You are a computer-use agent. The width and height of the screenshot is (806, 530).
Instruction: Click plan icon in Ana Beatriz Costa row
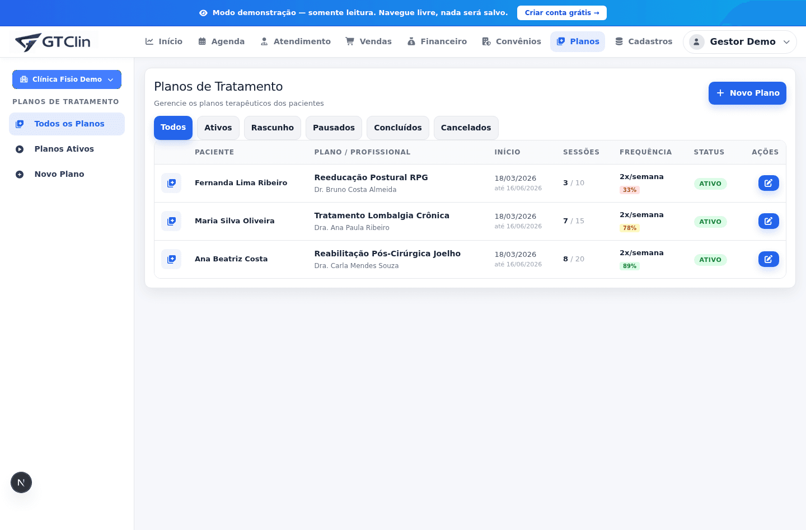[171, 259]
